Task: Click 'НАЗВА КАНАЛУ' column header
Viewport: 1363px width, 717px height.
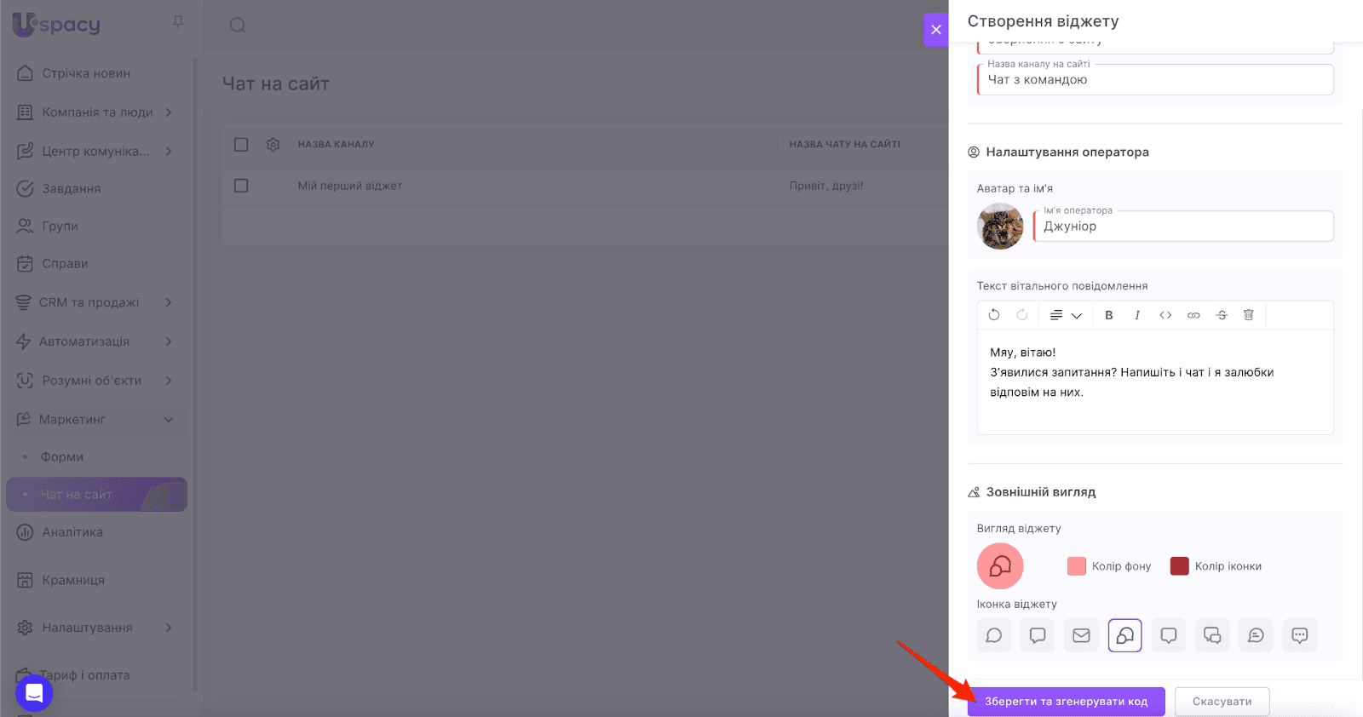Action: point(336,145)
